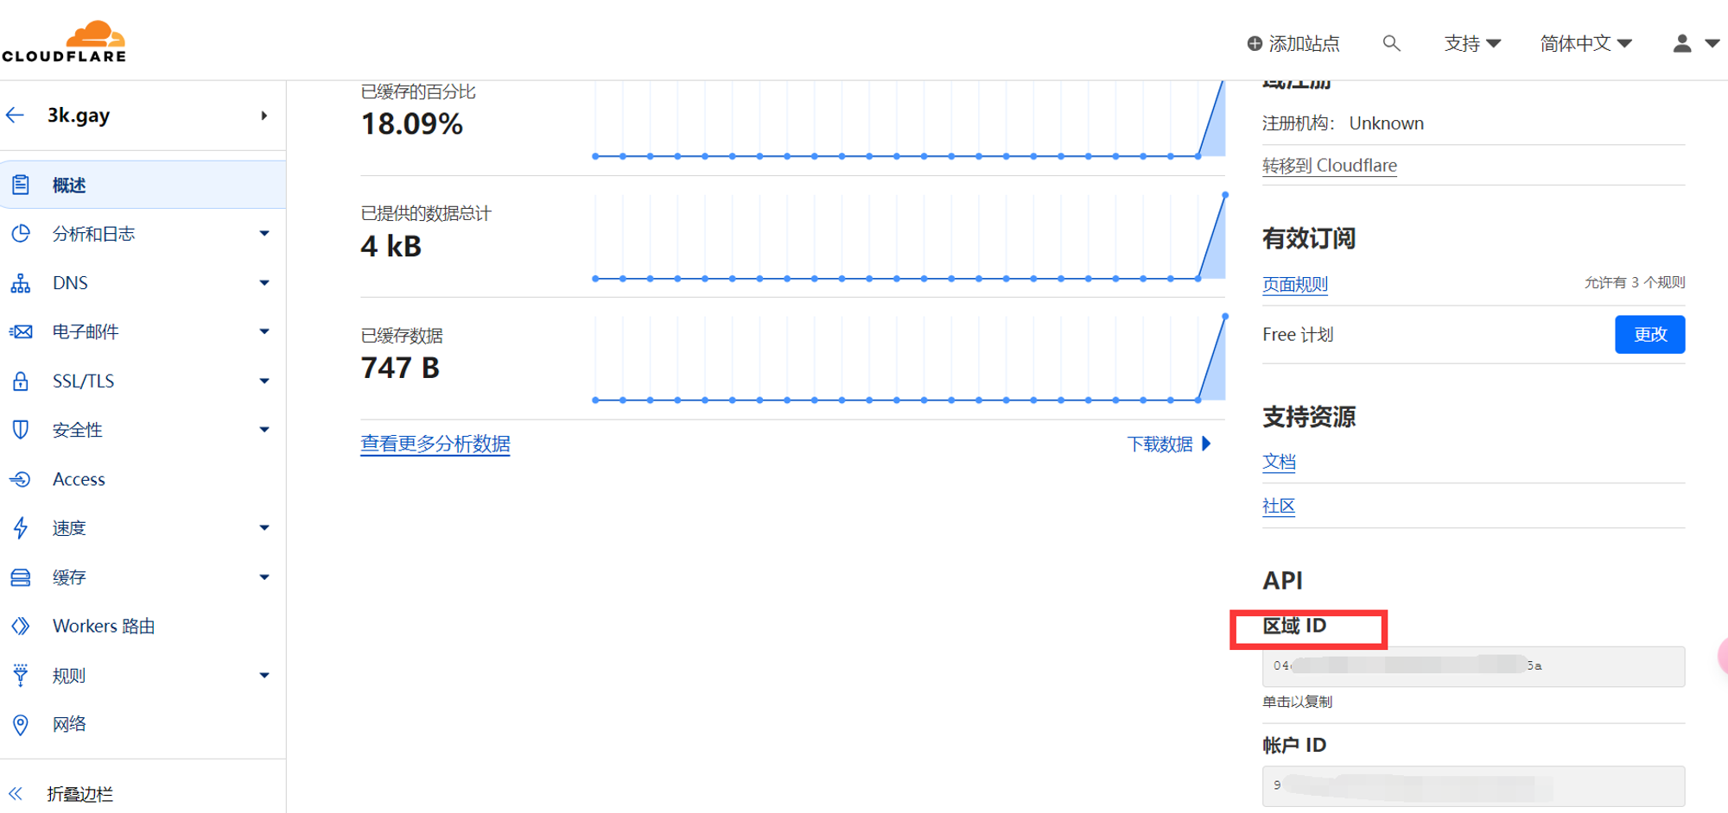Go back using the left arrow beside 3k.gay
This screenshot has width=1728, height=813.
coord(15,115)
